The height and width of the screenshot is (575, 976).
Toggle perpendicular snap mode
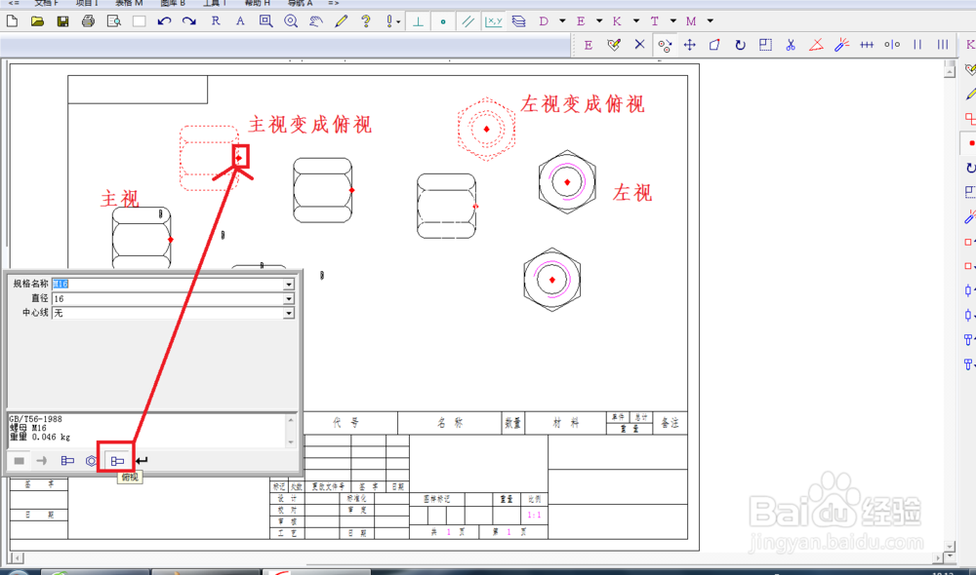418,21
